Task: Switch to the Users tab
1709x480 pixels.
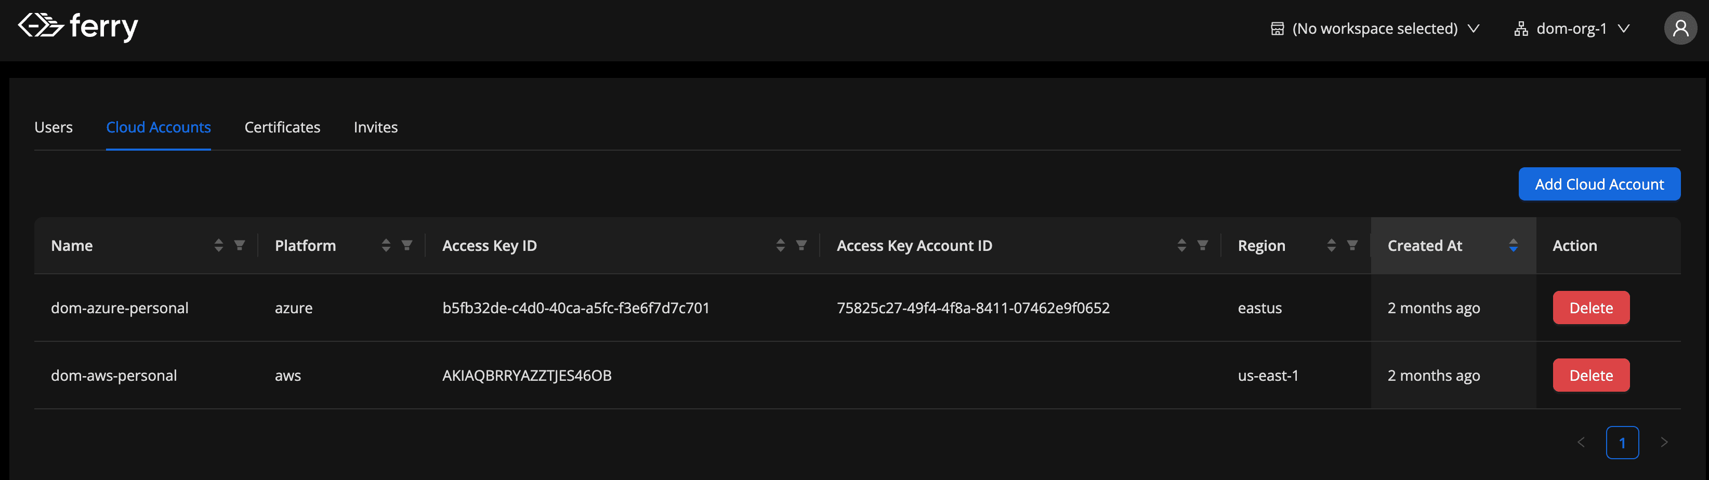Action: coord(54,127)
